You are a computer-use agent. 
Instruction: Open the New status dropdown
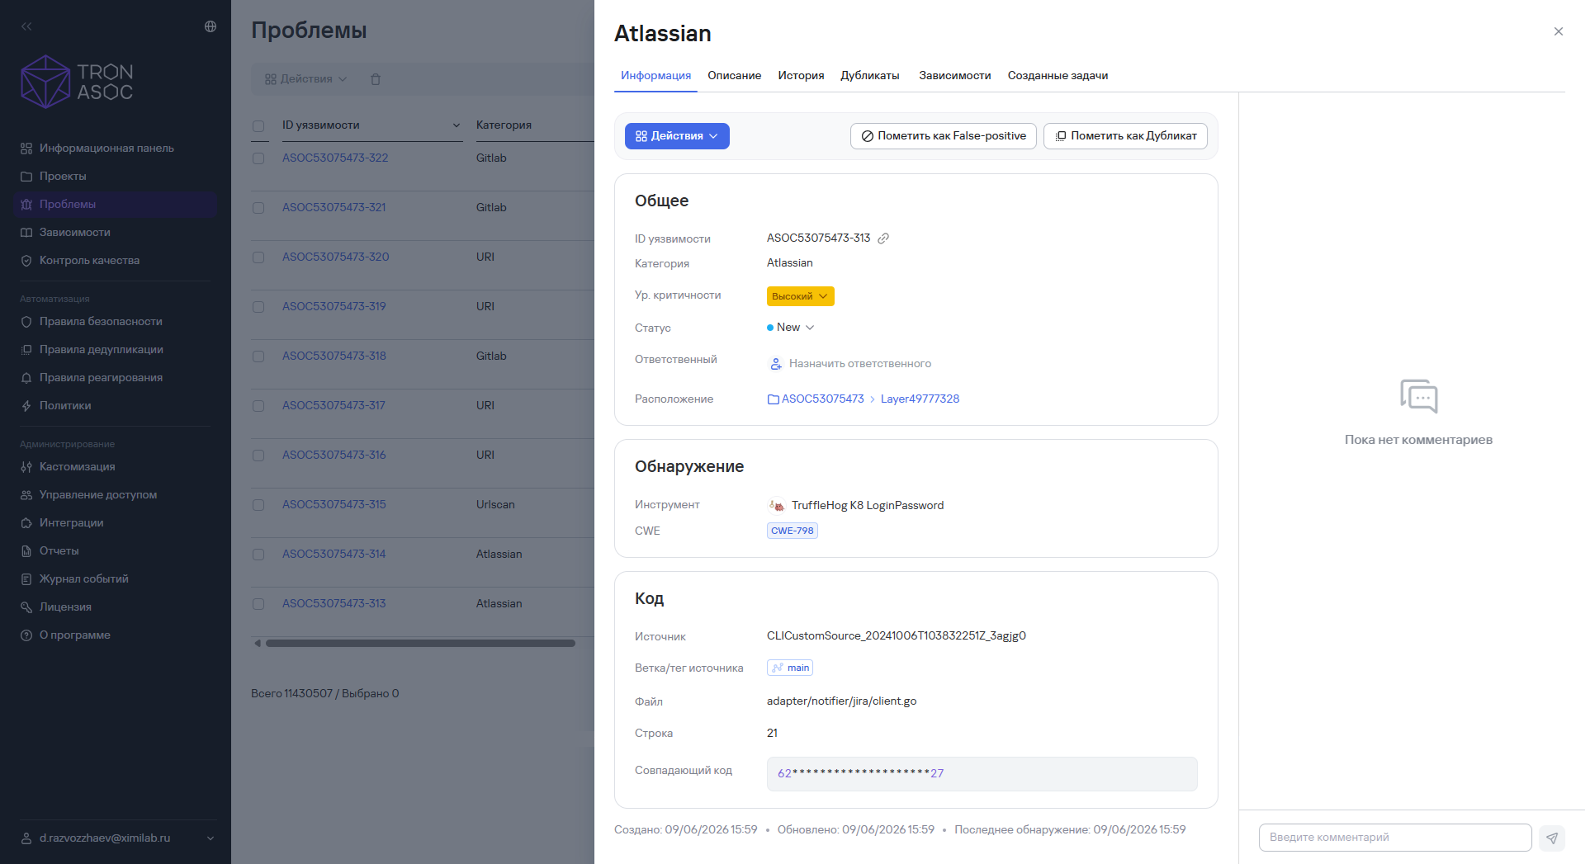tap(791, 328)
